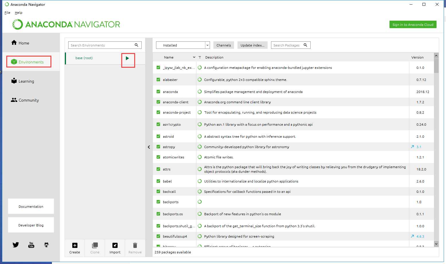Click the GitHub cat icon

pyautogui.click(x=46, y=245)
